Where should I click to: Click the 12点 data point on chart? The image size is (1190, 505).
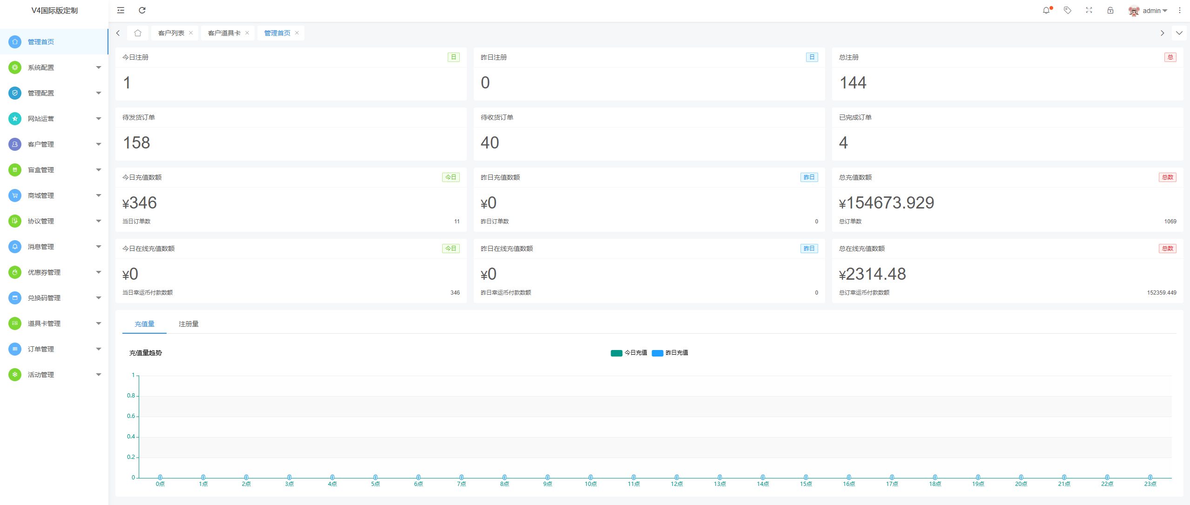677,477
